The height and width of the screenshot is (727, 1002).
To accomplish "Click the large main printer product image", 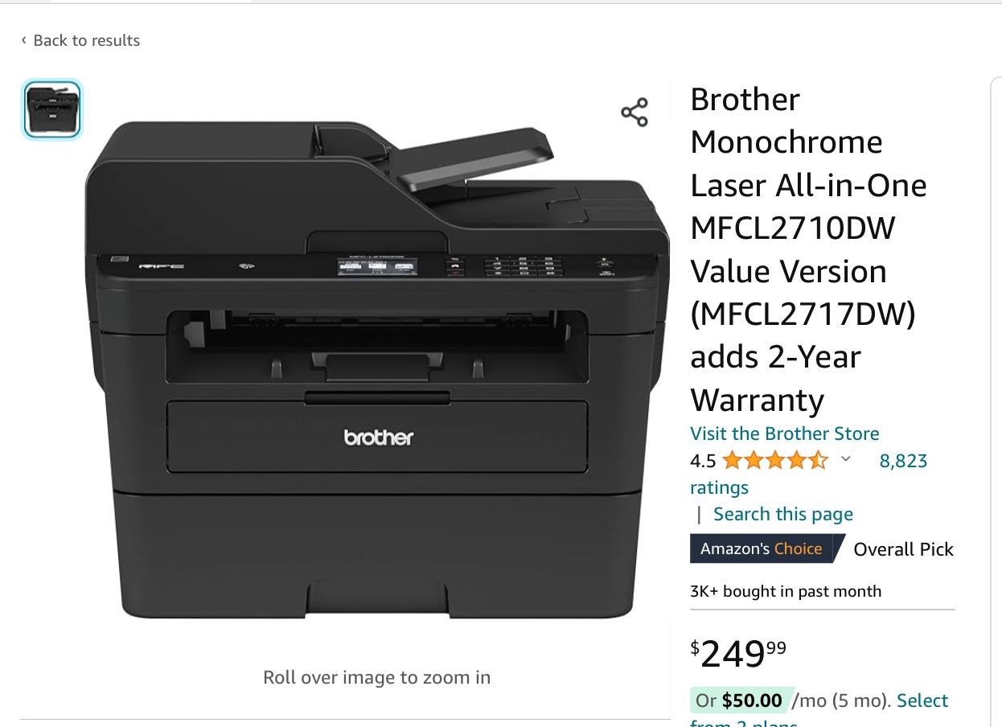I will pos(377,370).
